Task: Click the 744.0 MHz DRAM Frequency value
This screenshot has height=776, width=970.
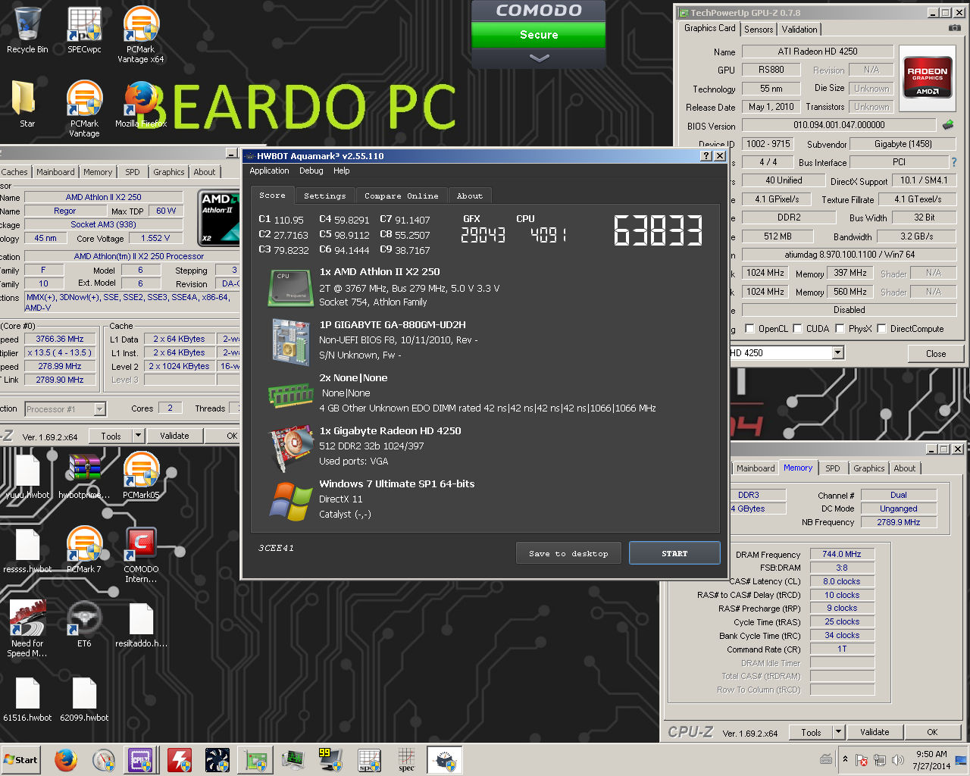Action: [x=842, y=554]
